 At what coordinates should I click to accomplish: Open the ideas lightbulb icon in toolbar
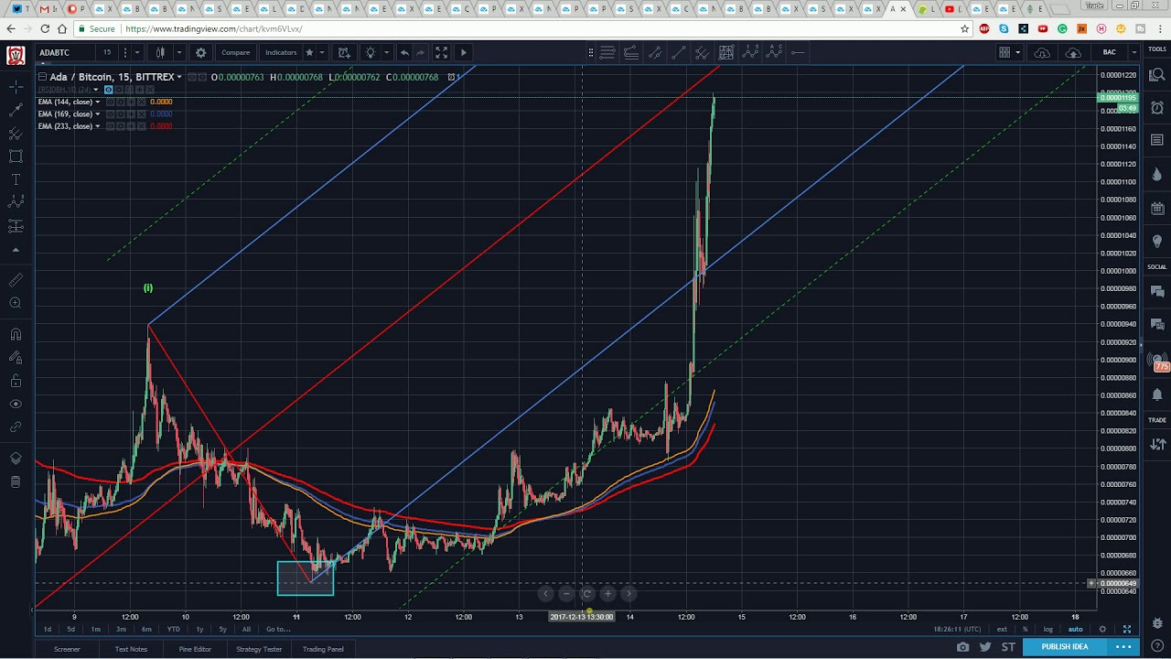click(x=371, y=52)
